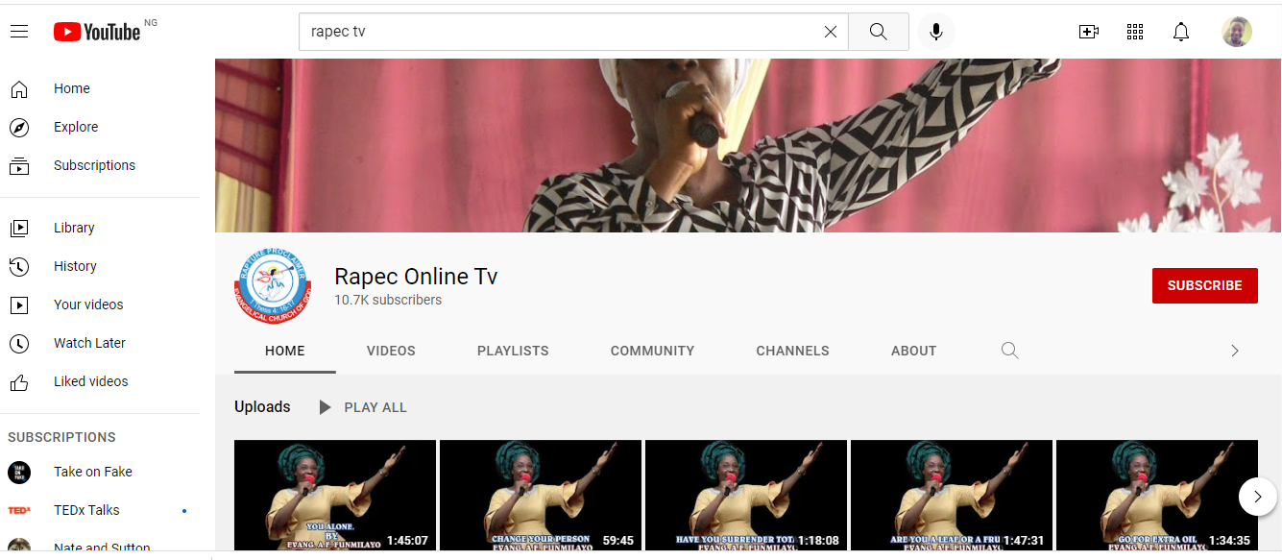Open the ABOUT tab
1282x560 pixels.
coord(913,351)
